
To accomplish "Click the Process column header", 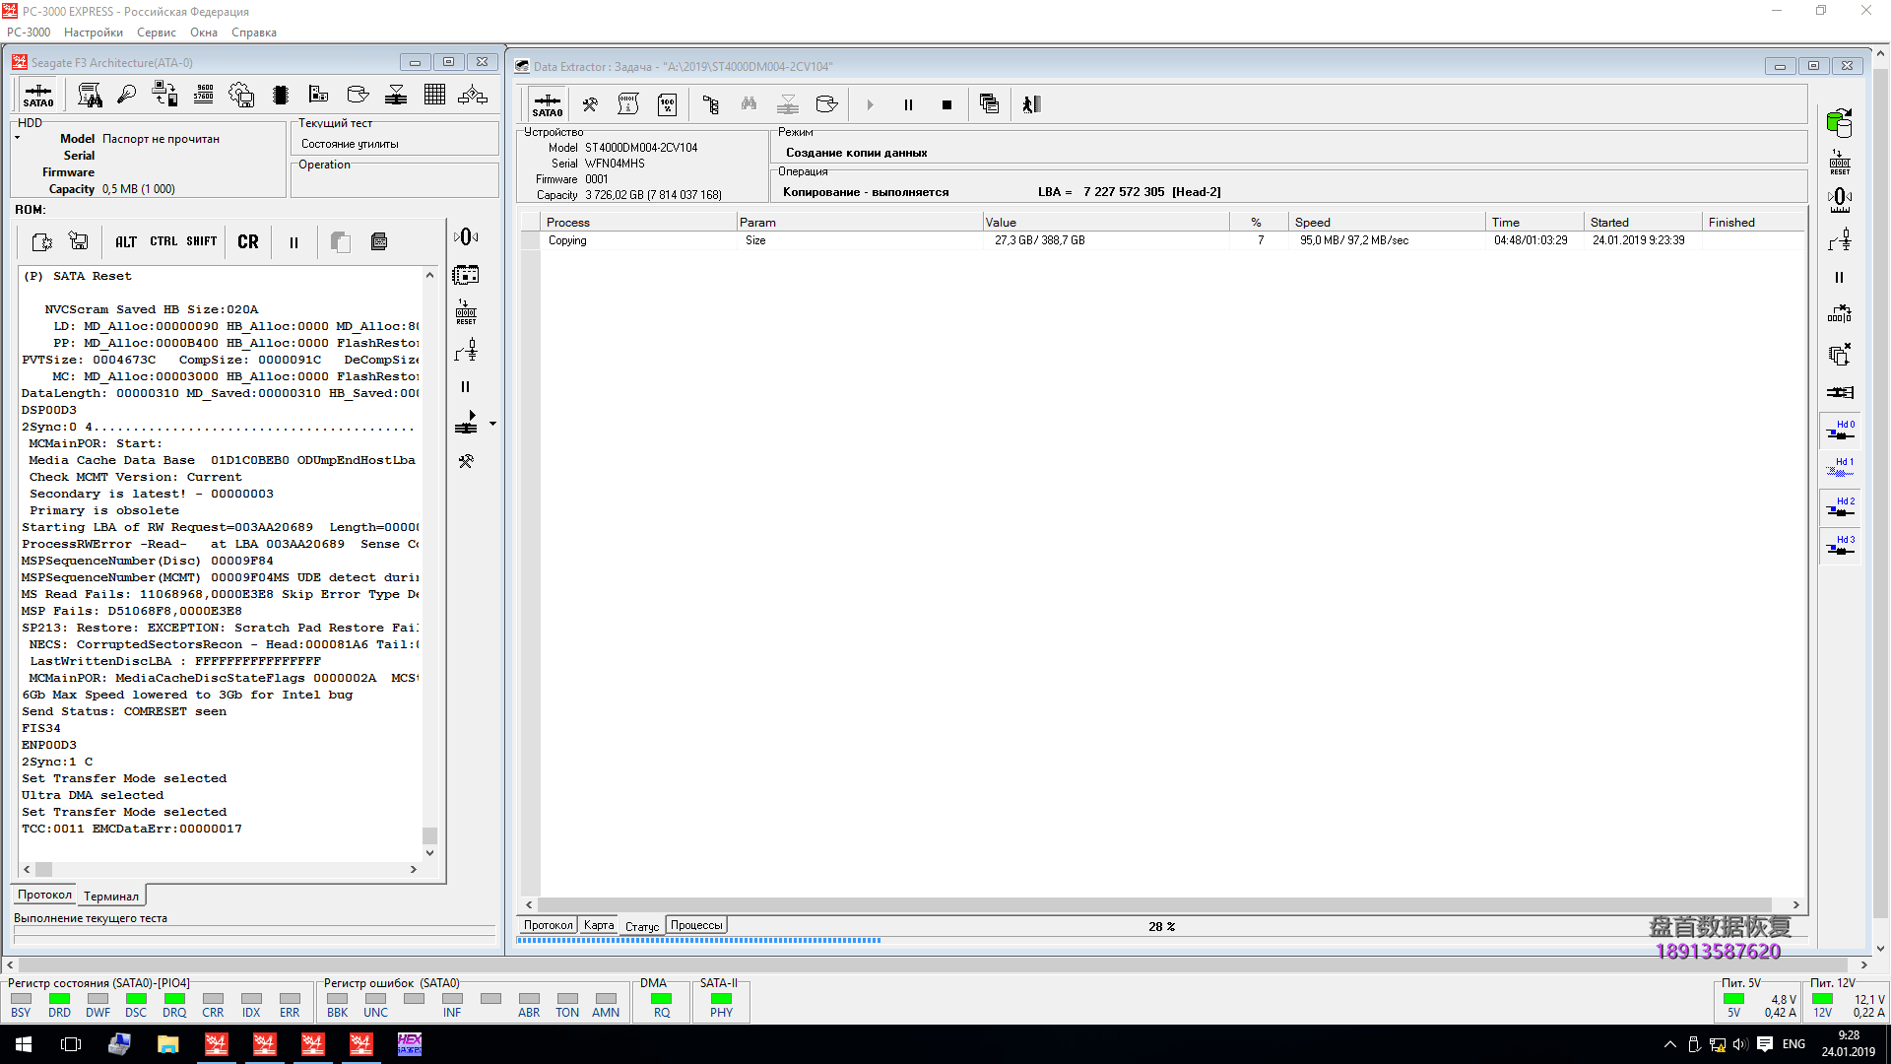I will (x=638, y=223).
